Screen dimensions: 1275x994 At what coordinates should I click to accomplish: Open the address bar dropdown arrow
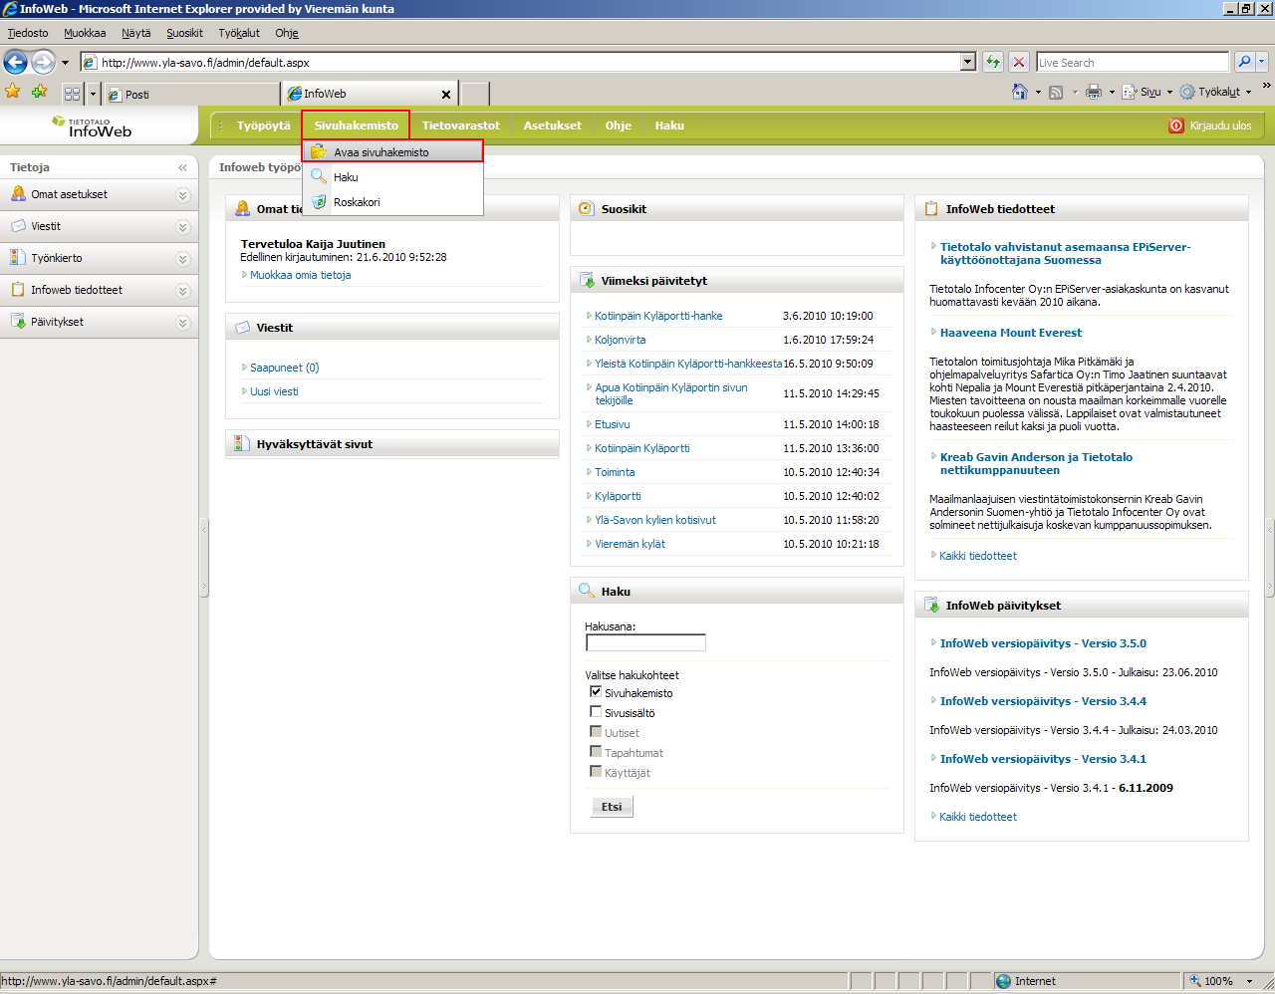point(967,62)
